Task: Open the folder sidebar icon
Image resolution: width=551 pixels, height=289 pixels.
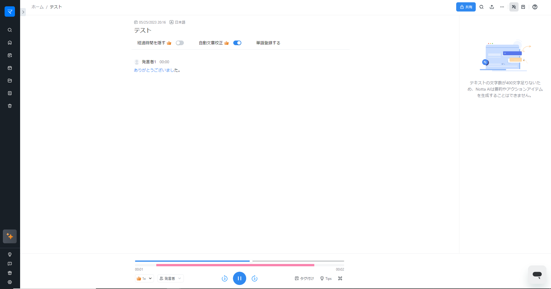Action: pyautogui.click(x=10, y=81)
